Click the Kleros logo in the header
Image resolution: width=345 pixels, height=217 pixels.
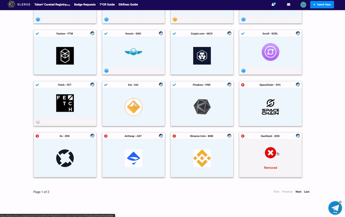pos(19,4)
